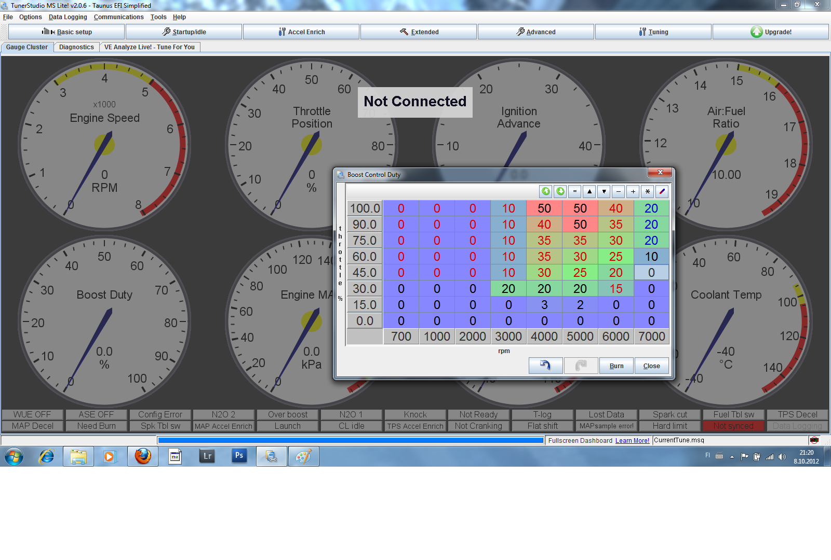Click the equals sign table tool button

574,191
